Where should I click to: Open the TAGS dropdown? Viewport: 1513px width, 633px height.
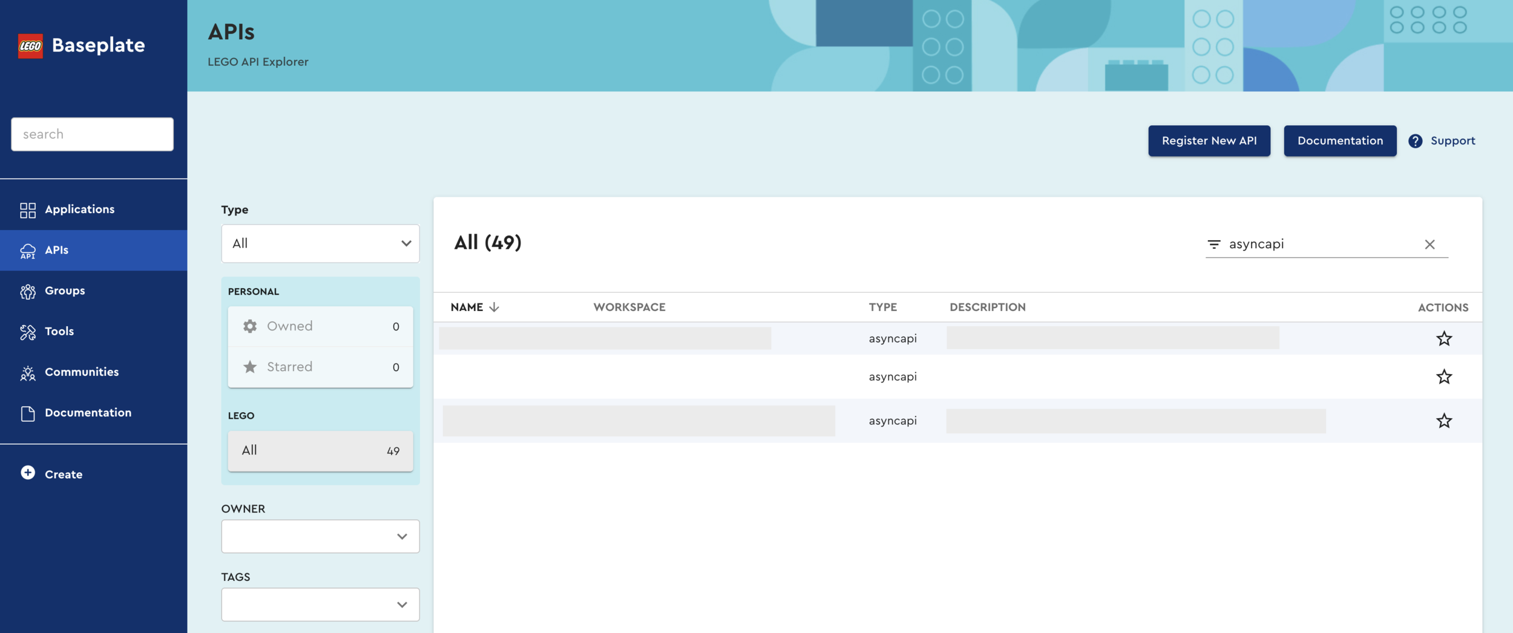[320, 605]
